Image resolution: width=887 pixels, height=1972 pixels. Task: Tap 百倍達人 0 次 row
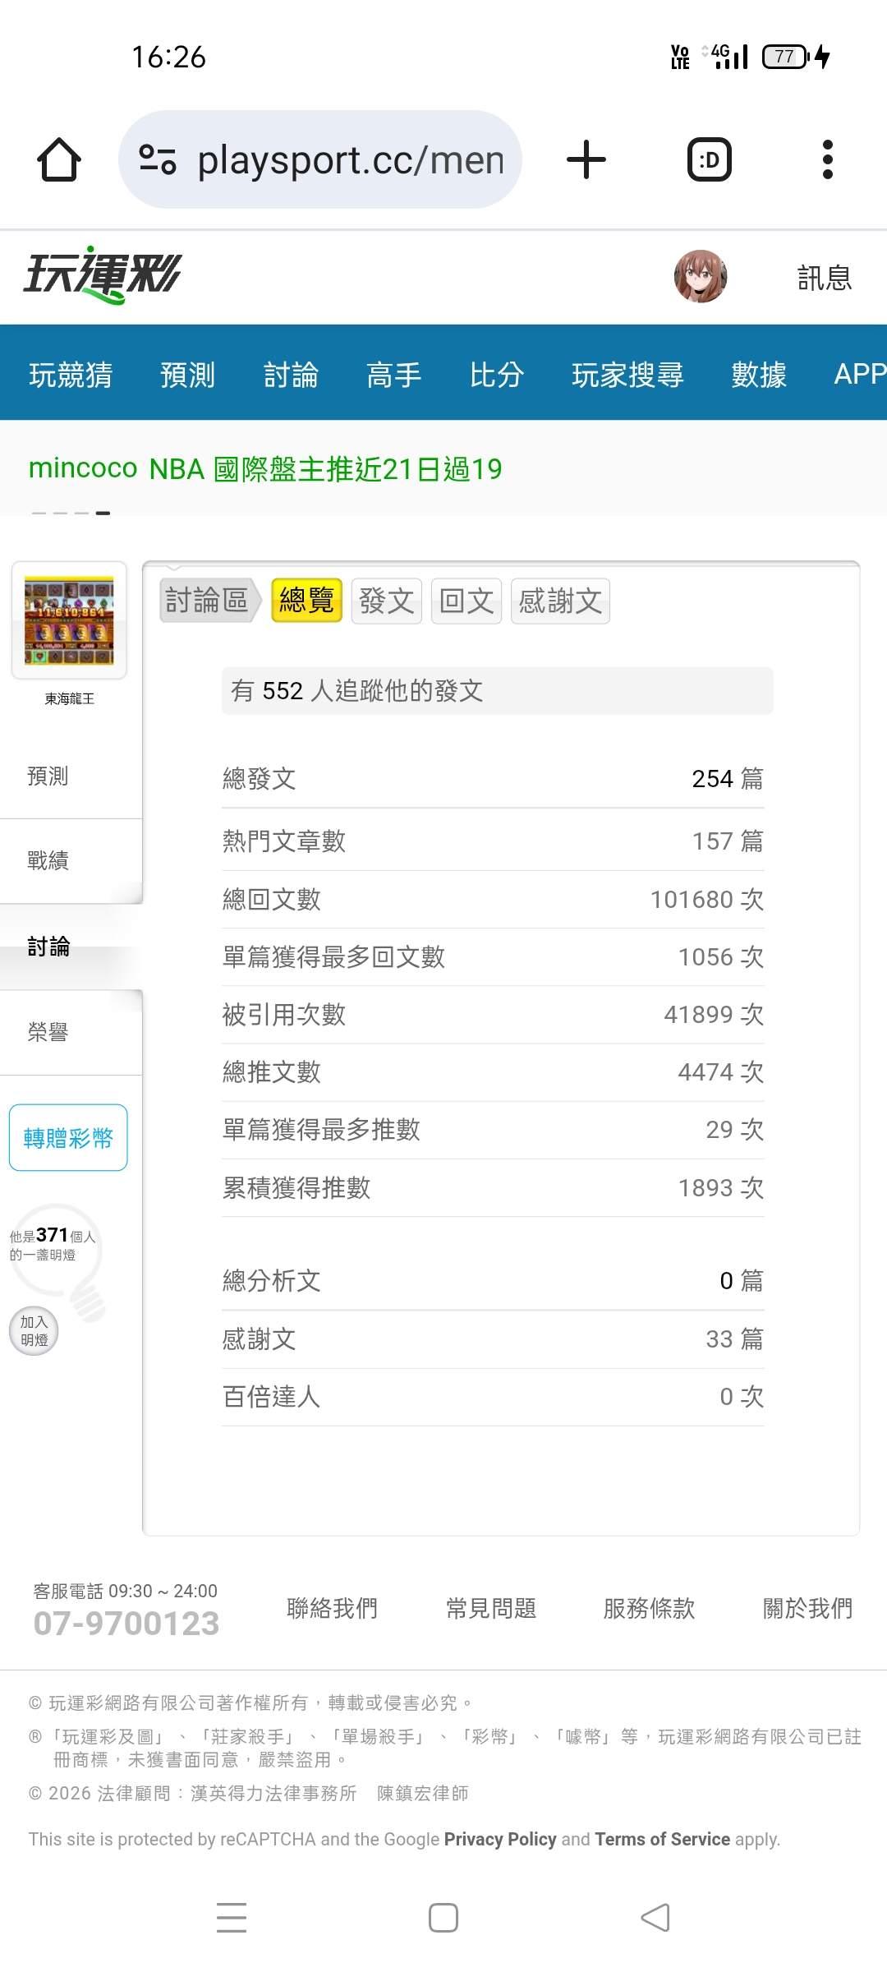[493, 1396]
